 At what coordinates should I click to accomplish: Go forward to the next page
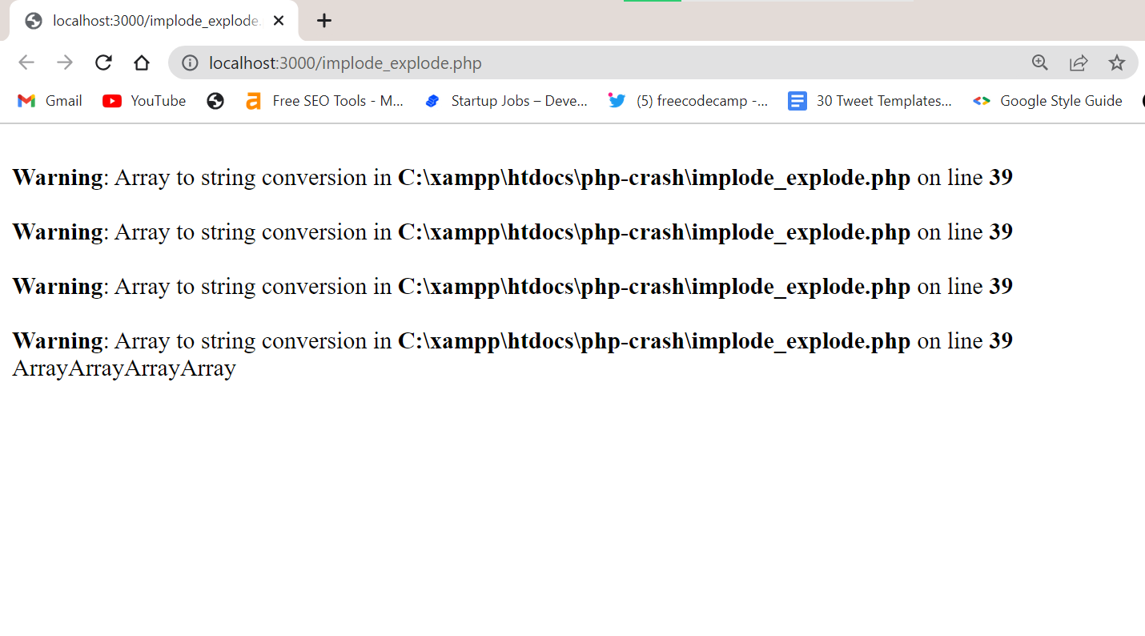pos(65,62)
